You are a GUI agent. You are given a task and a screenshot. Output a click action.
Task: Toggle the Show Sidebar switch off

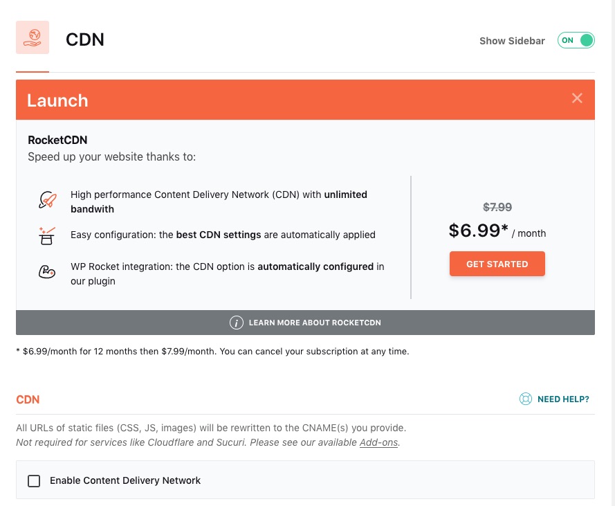coord(576,40)
